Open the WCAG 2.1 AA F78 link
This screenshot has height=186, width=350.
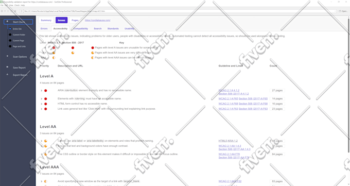point(229,154)
